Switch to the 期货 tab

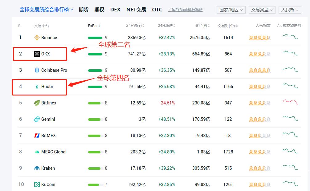click(x=84, y=10)
